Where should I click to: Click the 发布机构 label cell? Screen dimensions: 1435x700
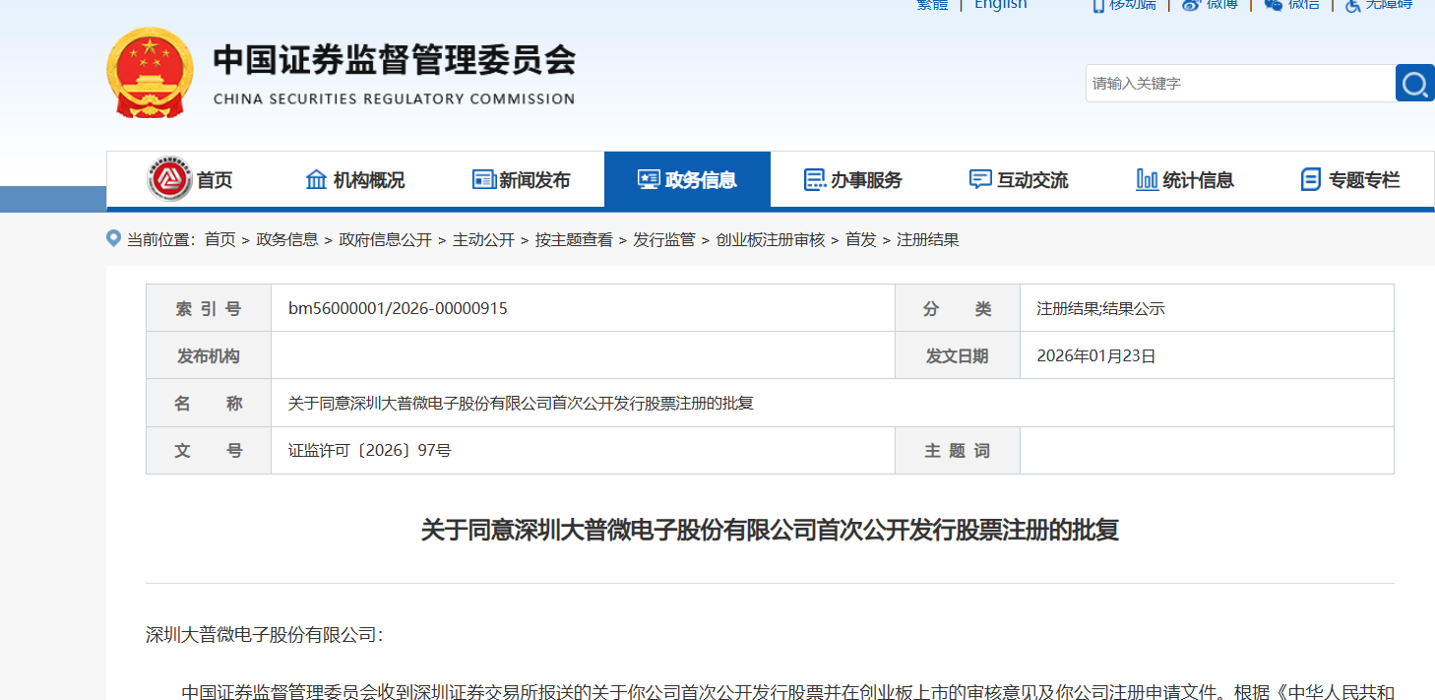pyautogui.click(x=209, y=355)
